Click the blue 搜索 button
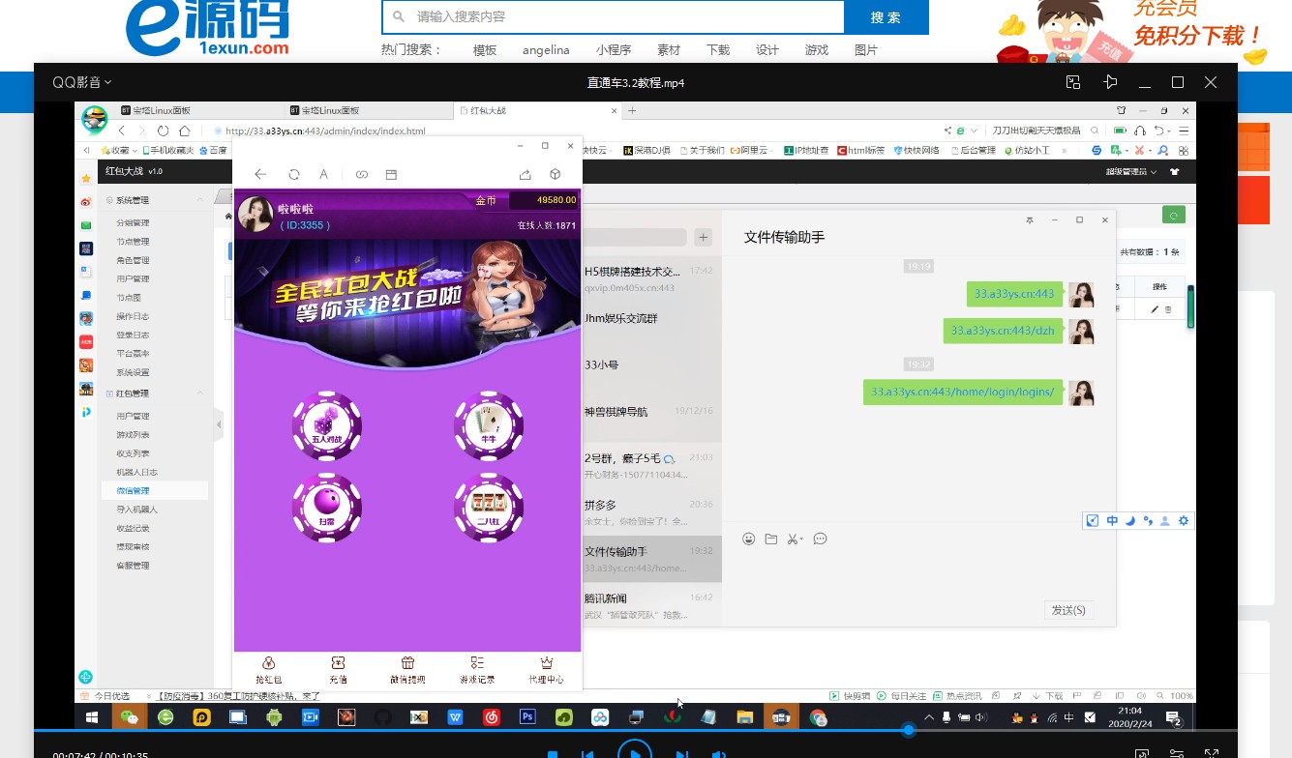 [x=886, y=17]
